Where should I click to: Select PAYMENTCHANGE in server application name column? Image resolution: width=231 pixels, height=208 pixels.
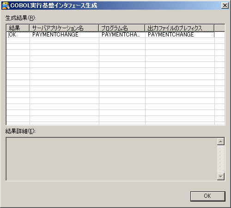click(55, 35)
